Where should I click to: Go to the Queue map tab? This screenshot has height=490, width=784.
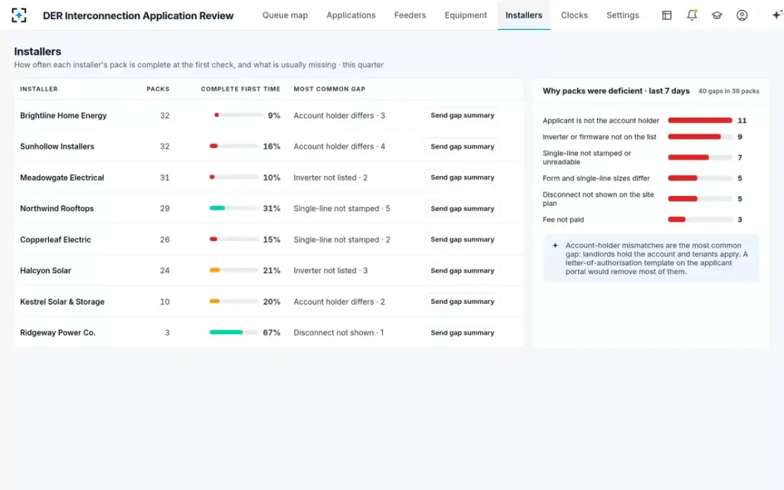tap(285, 15)
